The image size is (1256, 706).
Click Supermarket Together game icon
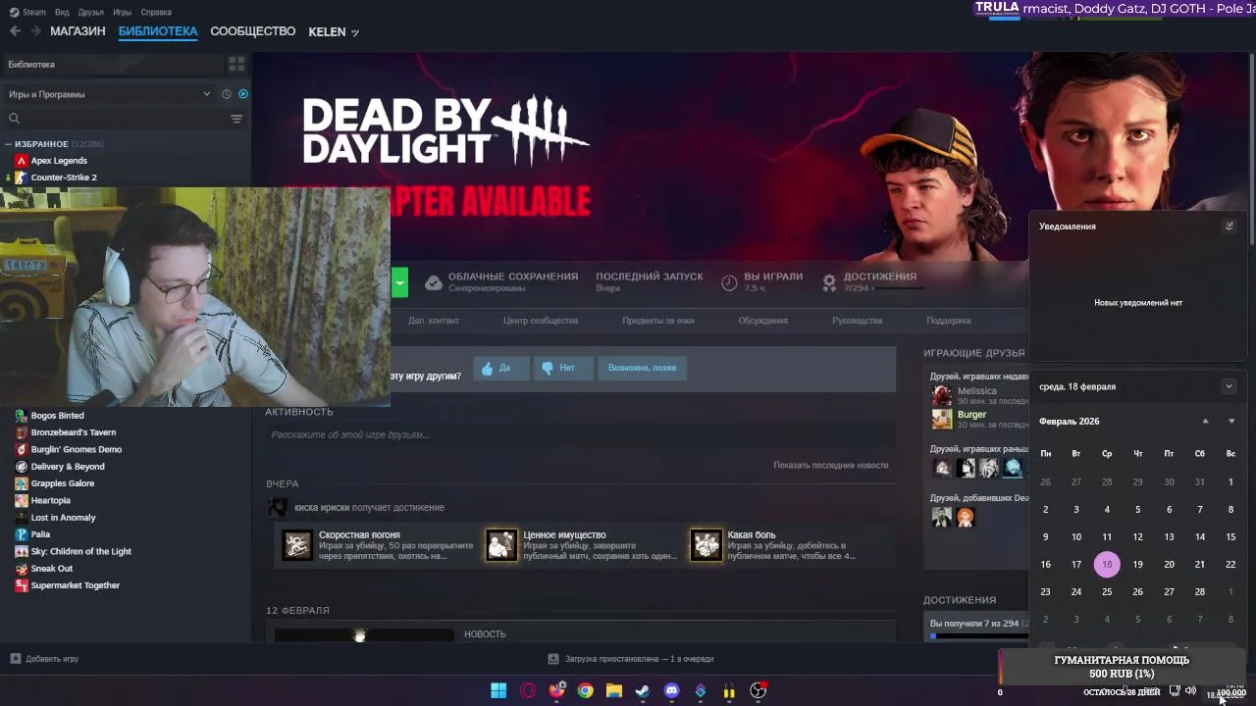(21, 585)
